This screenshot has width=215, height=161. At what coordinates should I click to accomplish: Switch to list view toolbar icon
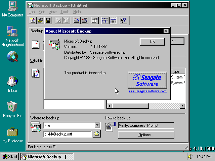click(105, 20)
